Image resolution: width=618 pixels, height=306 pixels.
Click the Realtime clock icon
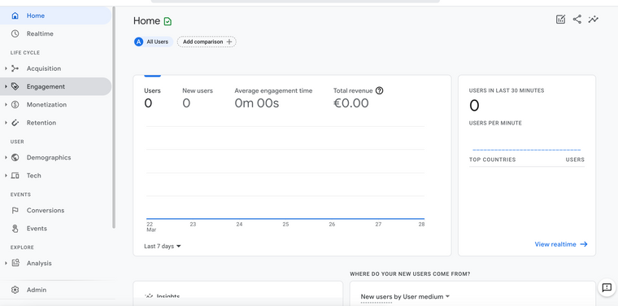tap(15, 34)
